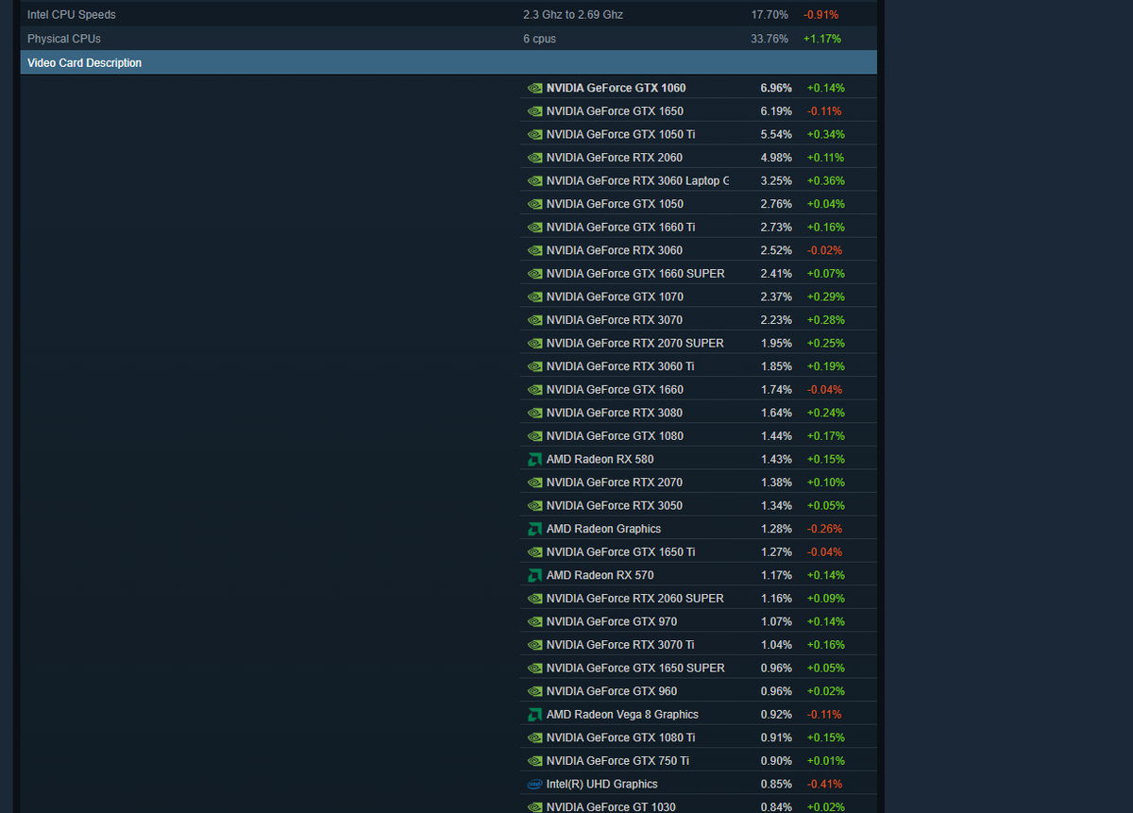
Task: Click the -0.26% change value
Action: pos(824,529)
